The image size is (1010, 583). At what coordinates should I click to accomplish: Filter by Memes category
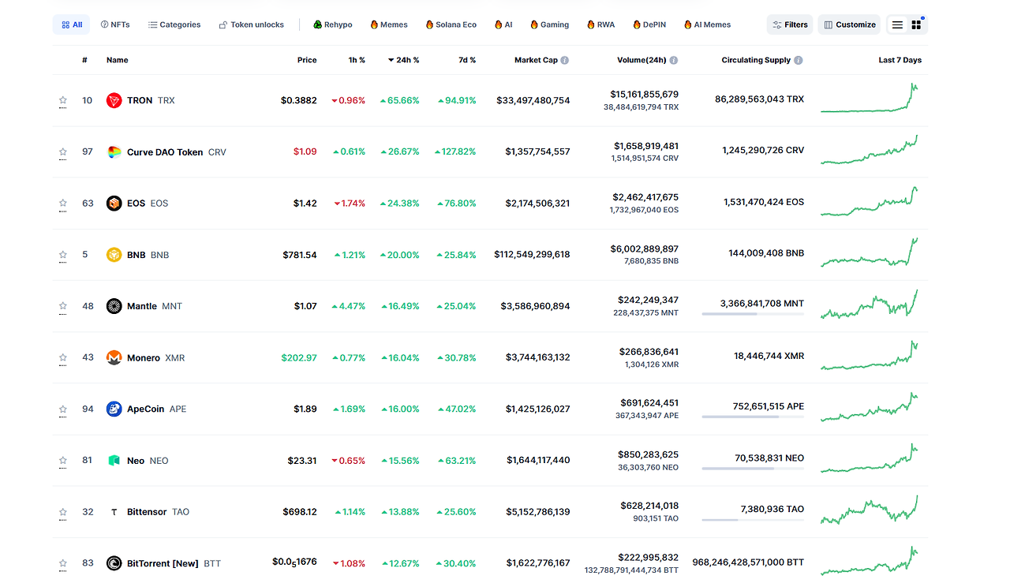[x=389, y=24]
